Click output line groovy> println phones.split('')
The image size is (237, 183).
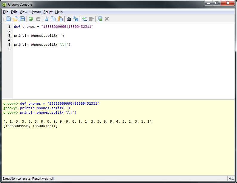[37, 108]
